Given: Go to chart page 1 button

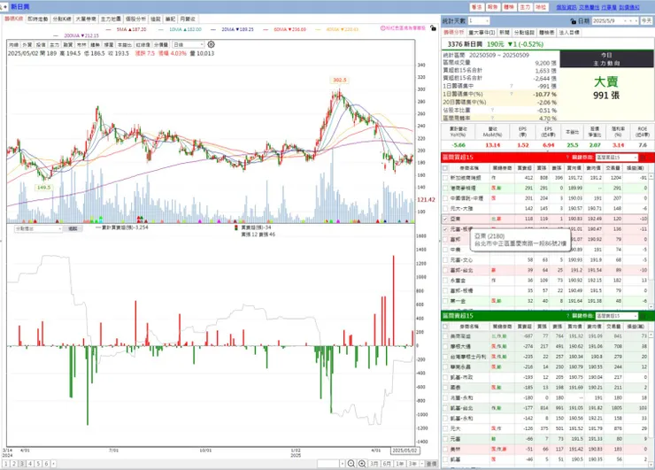Looking at the screenshot, I should click(x=6, y=464).
